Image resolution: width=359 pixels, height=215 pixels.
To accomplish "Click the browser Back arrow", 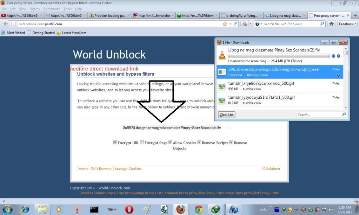I will pos(5,24).
